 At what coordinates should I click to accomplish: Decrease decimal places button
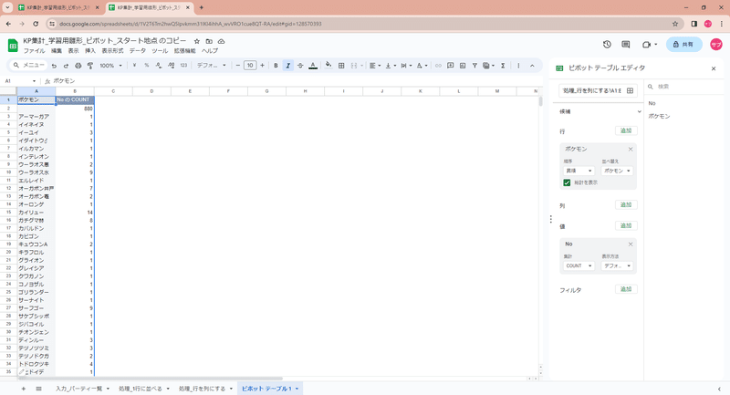pyautogui.click(x=159, y=66)
